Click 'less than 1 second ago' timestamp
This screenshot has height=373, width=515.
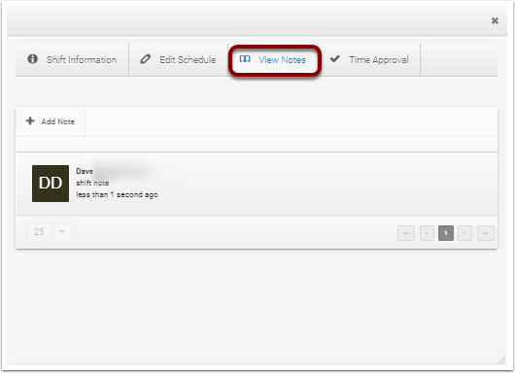tap(117, 194)
